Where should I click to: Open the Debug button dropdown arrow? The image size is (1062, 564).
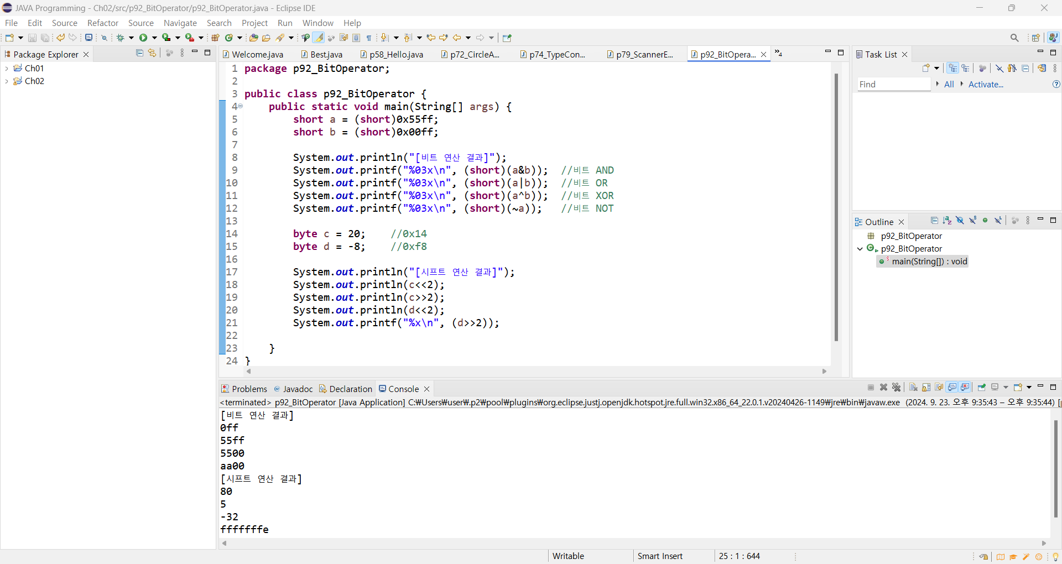coord(131,38)
